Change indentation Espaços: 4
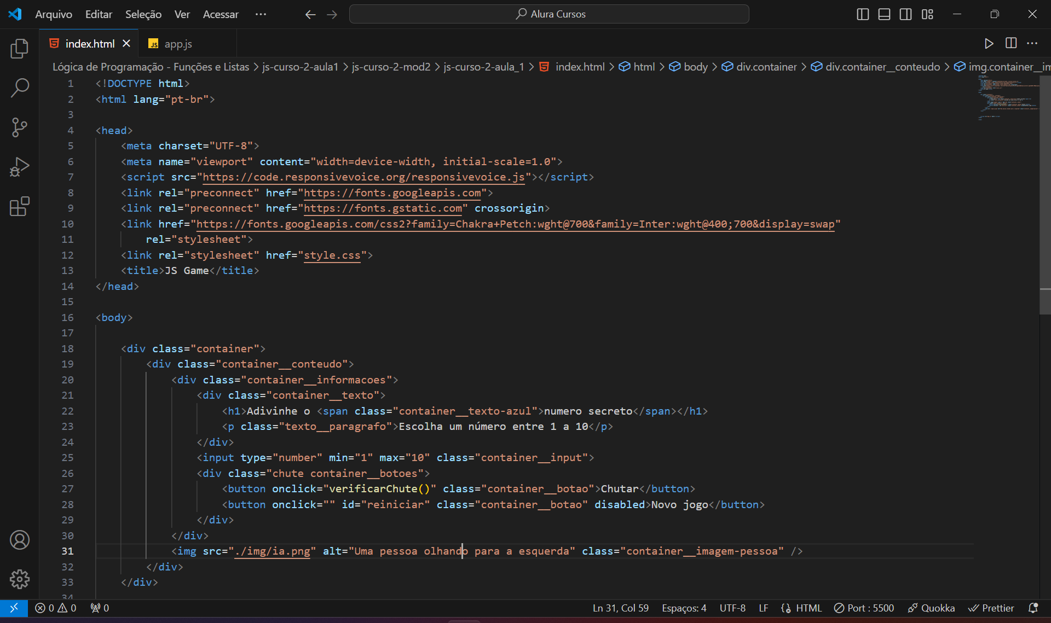 click(684, 608)
